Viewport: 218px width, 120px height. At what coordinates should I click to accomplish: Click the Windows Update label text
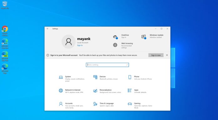point(156,35)
